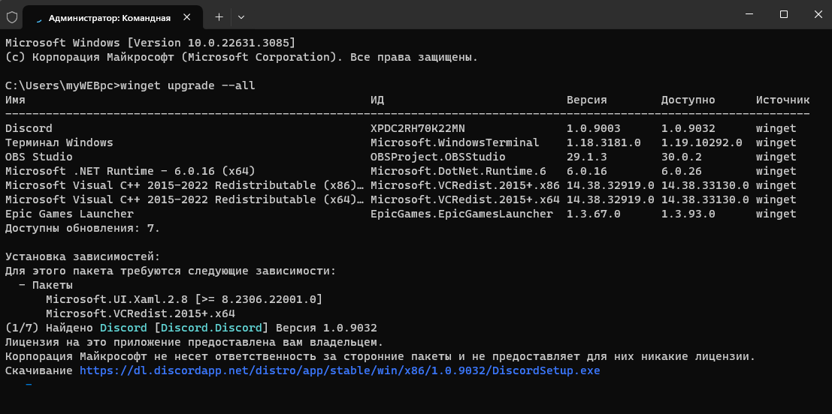
Task: Expand the new tab profiles dropdown chevron
Action: [x=241, y=16]
